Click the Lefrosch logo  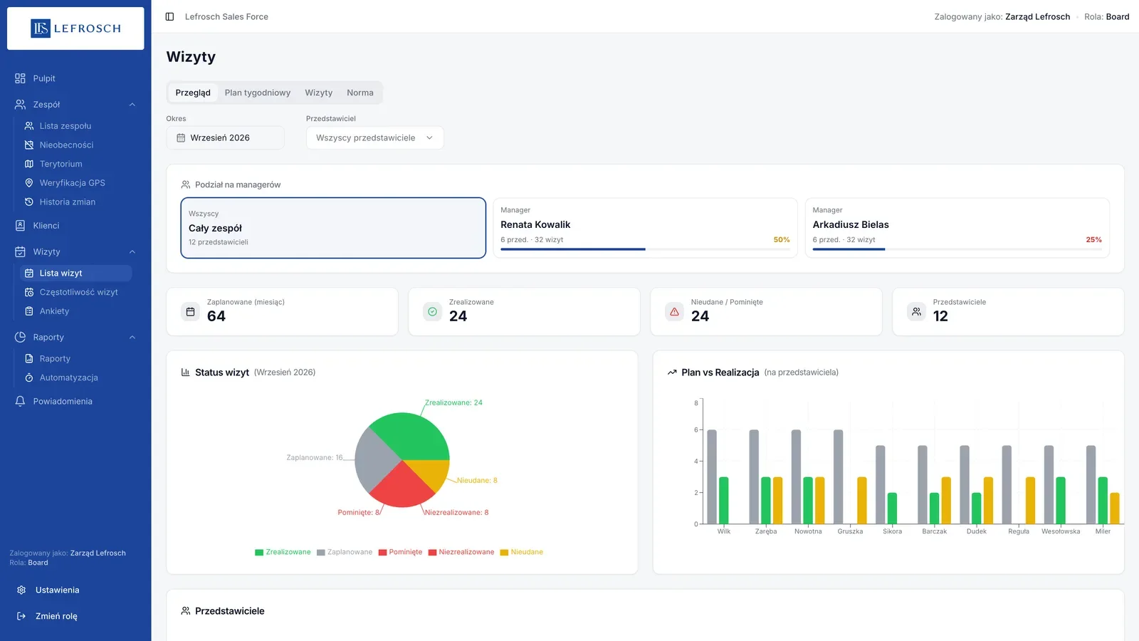(x=75, y=28)
